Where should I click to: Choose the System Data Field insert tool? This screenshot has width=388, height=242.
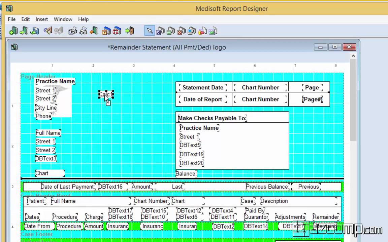pyautogui.click(x=192, y=31)
